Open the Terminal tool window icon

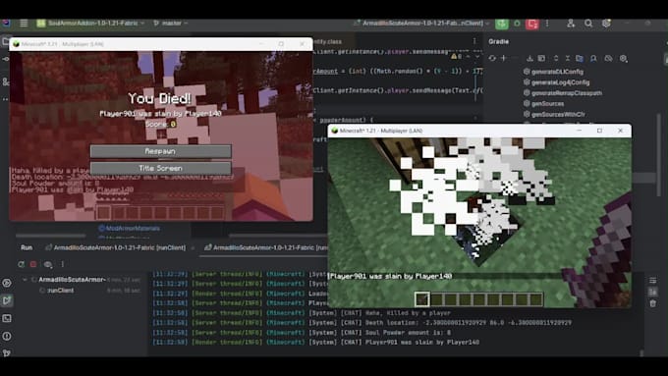7,318
